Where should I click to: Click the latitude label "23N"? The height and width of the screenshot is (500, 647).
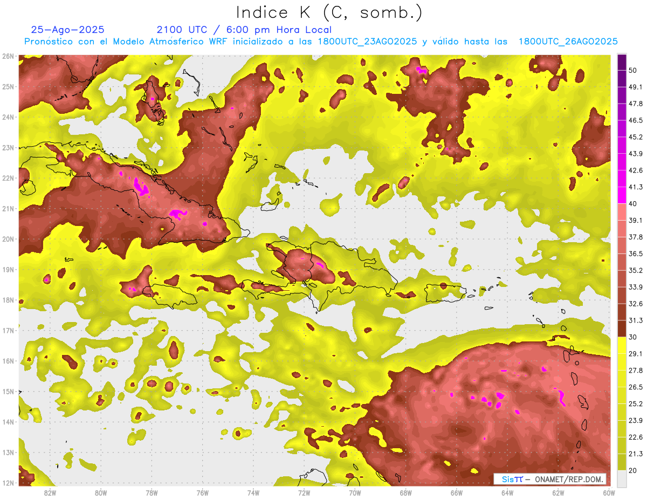pyautogui.click(x=8, y=148)
